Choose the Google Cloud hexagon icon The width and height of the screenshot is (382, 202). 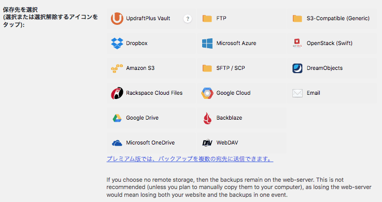coord(207,93)
